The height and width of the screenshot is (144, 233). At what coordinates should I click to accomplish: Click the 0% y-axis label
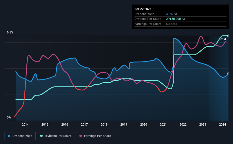pos(9,117)
